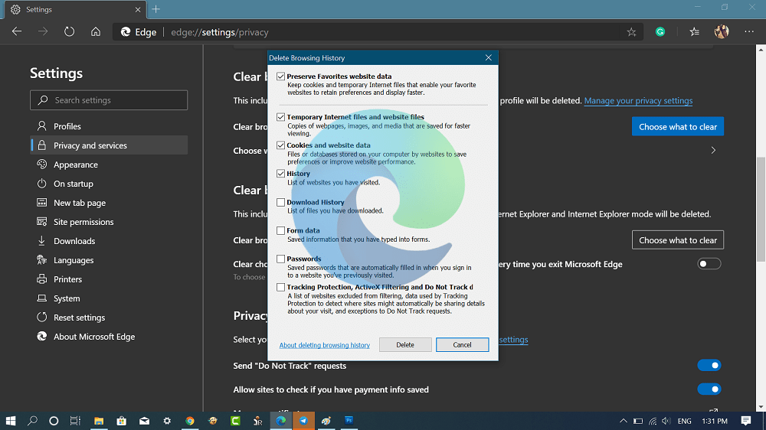This screenshot has height=430, width=766.
Task: Expand the Choose what to clear chevron row
Action: coord(713,150)
